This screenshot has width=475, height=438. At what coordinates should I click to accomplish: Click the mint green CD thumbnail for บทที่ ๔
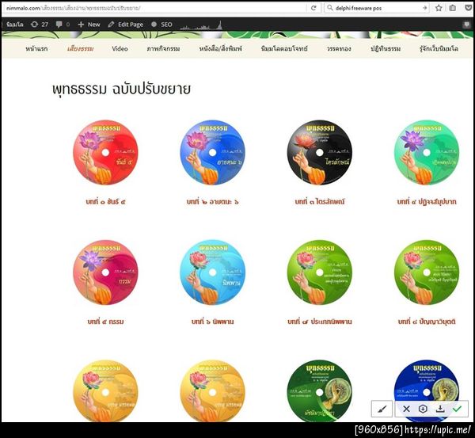(x=427, y=152)
